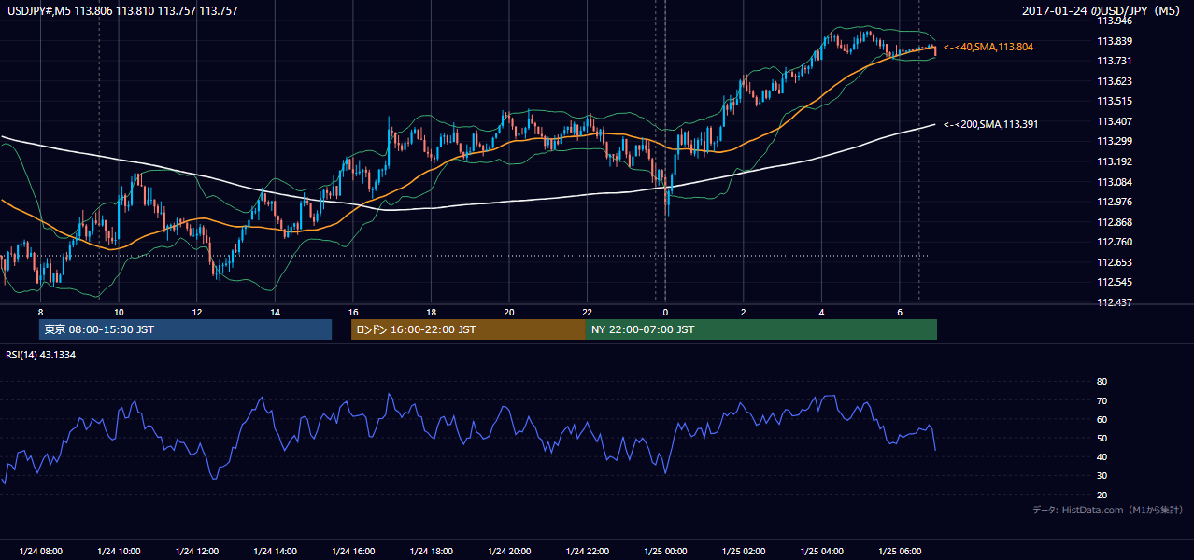Click hour tick '16' under the price chart
Viewport: 1194px width, 560px height.
pos(352,312)
